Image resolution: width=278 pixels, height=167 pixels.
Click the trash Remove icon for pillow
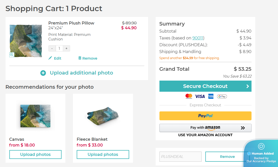(80, 58)
